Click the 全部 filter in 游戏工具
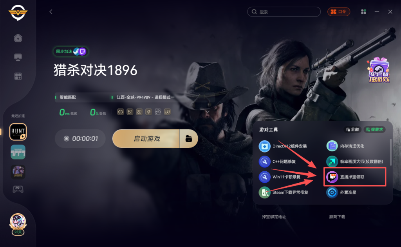Viewport: 401px width, 247px height. pyautogui.click(x=352, y=129)
